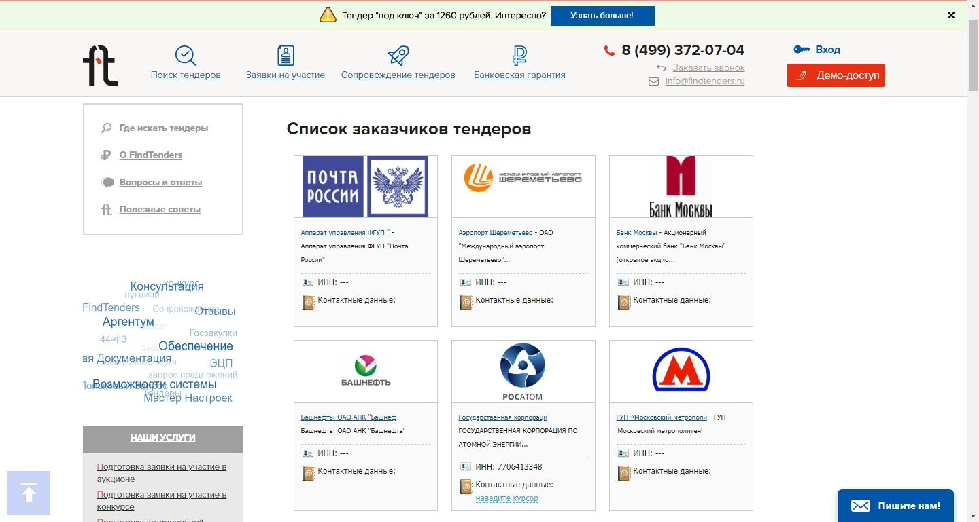Select О FindTenders in the sidebar
Screen dimensions: 979x522
pos(151,155)
